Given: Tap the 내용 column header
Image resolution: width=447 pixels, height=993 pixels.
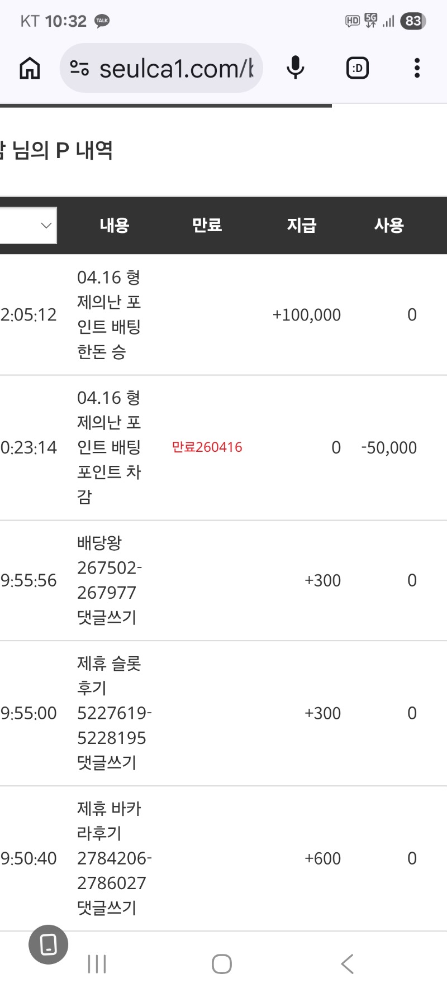Looking at the screenshot, I should point(114,226).
